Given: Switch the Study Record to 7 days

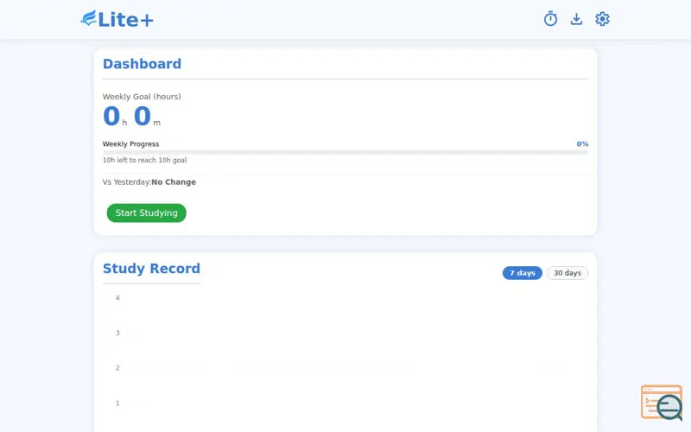Looking at the screenshot, I should 523,273.
